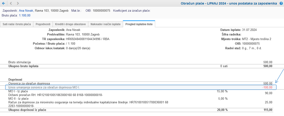
Task: Click the 15,00 % rate
Action: [x=222, y=91]
